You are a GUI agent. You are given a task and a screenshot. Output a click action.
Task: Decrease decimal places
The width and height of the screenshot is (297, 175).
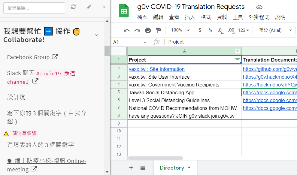[x=220, y=31]
